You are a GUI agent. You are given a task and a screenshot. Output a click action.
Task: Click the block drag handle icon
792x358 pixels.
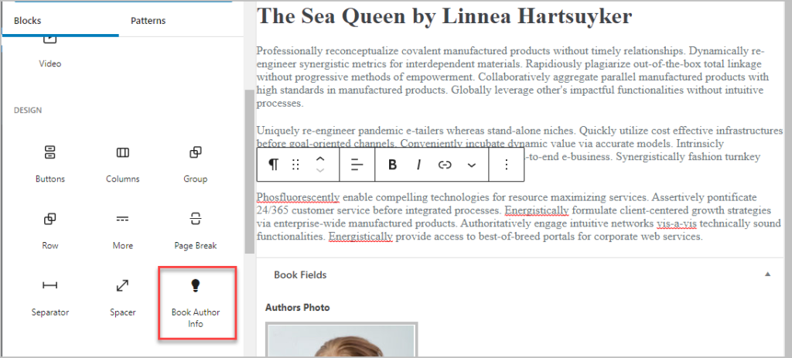pyautogui.click(x=296, y=165)
